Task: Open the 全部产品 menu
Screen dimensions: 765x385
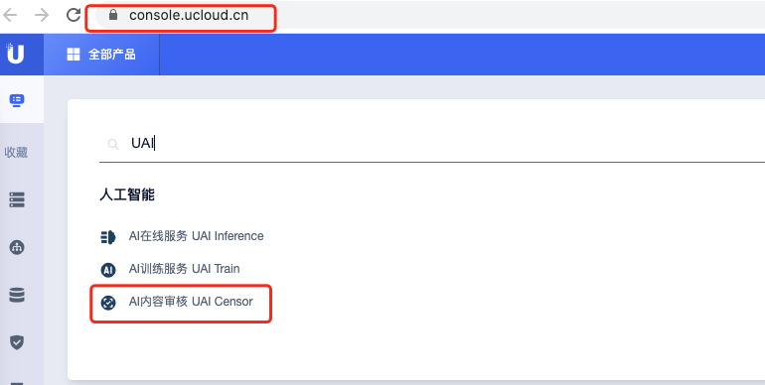Action: tap(101, 55)
